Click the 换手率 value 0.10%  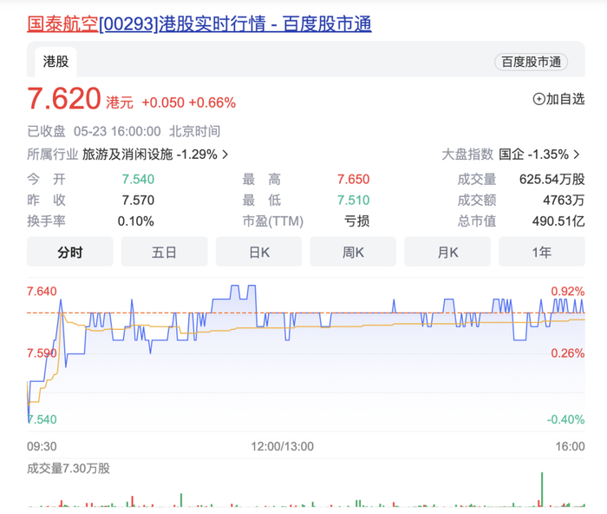click(136, 221)
